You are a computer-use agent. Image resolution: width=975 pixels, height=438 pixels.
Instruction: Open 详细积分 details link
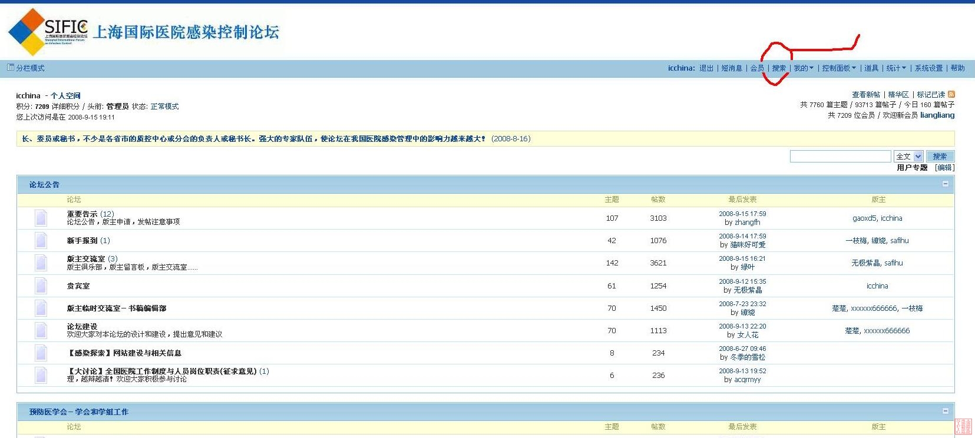click(65, 107)
